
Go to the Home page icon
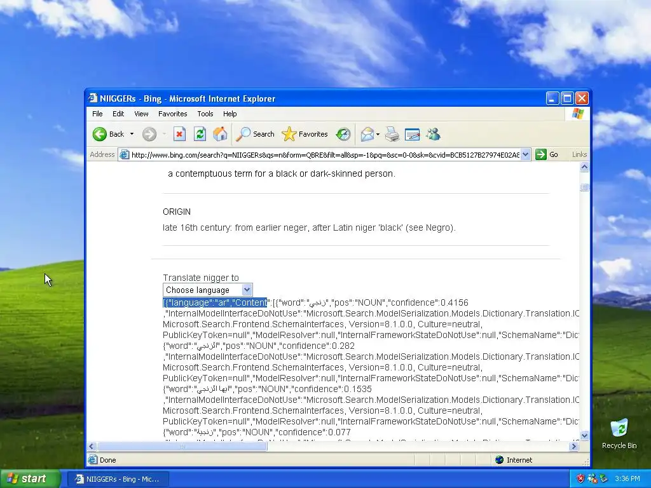point(220,134)
